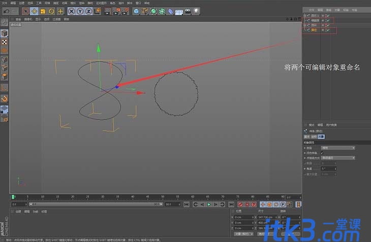This screenshot has width=371, height=242.
Task: Open the object coordinate mode dropdown
Action: 243,234
